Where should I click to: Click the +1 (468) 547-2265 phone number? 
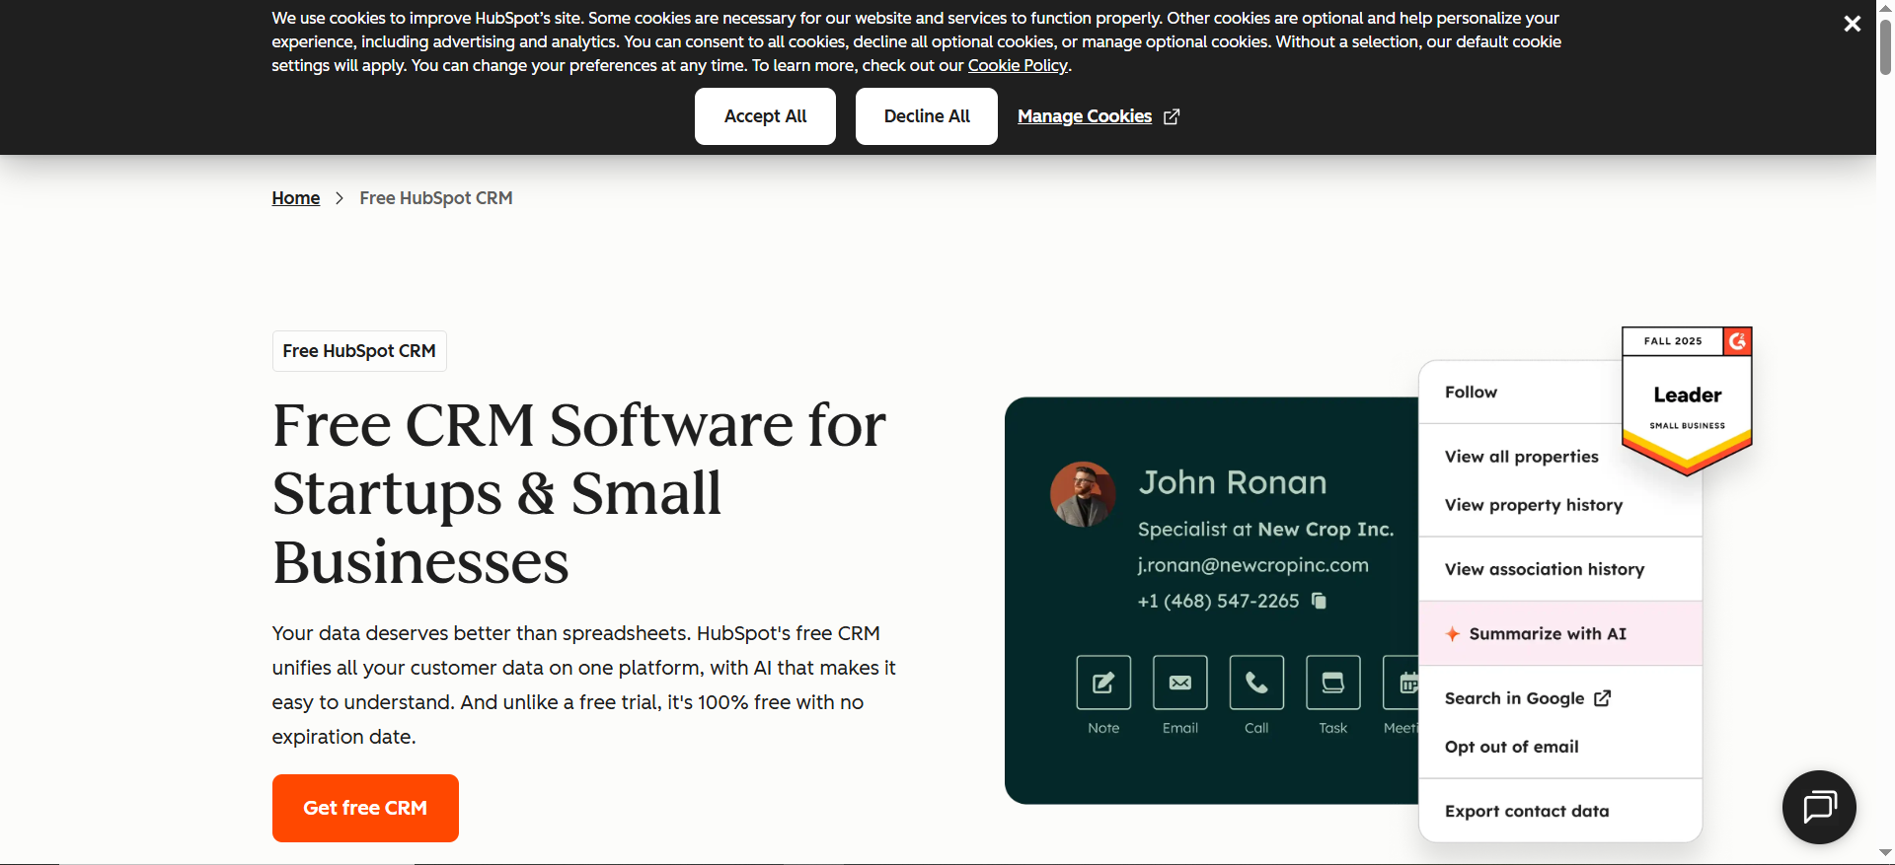[1218, 601]
